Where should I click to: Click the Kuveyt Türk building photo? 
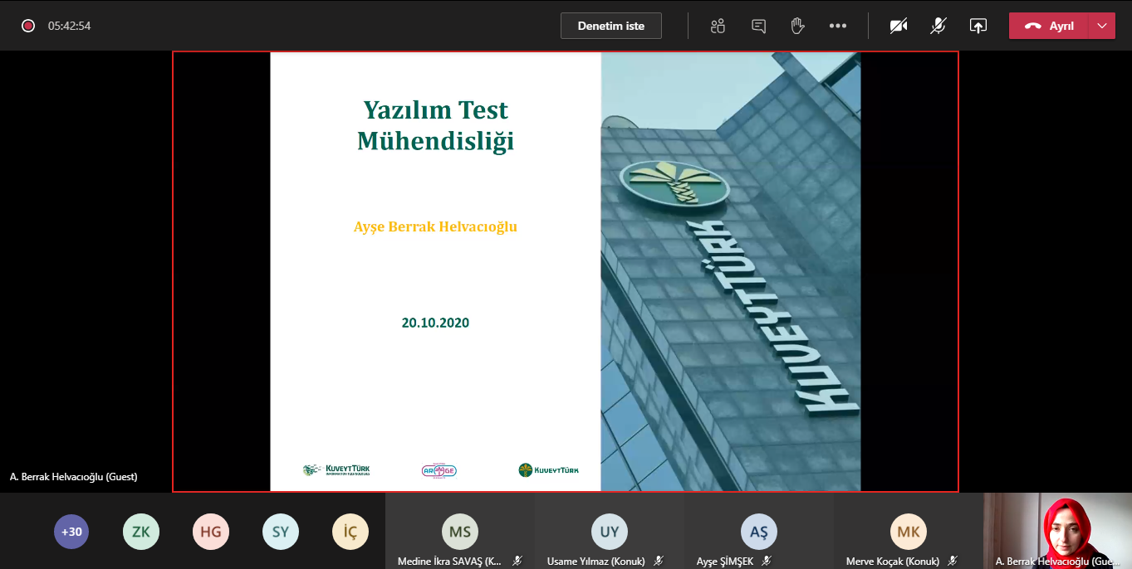pos(731,271)
